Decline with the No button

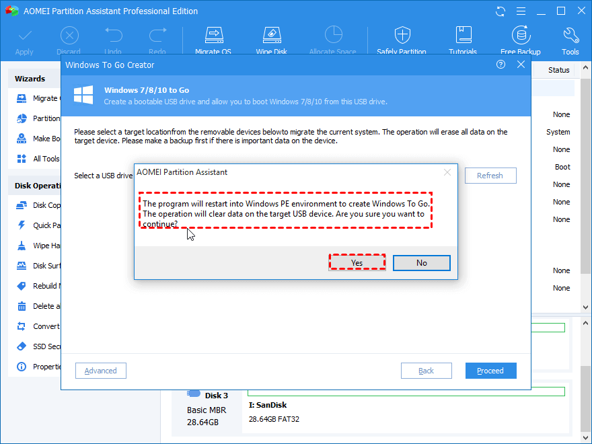point(422,263)
